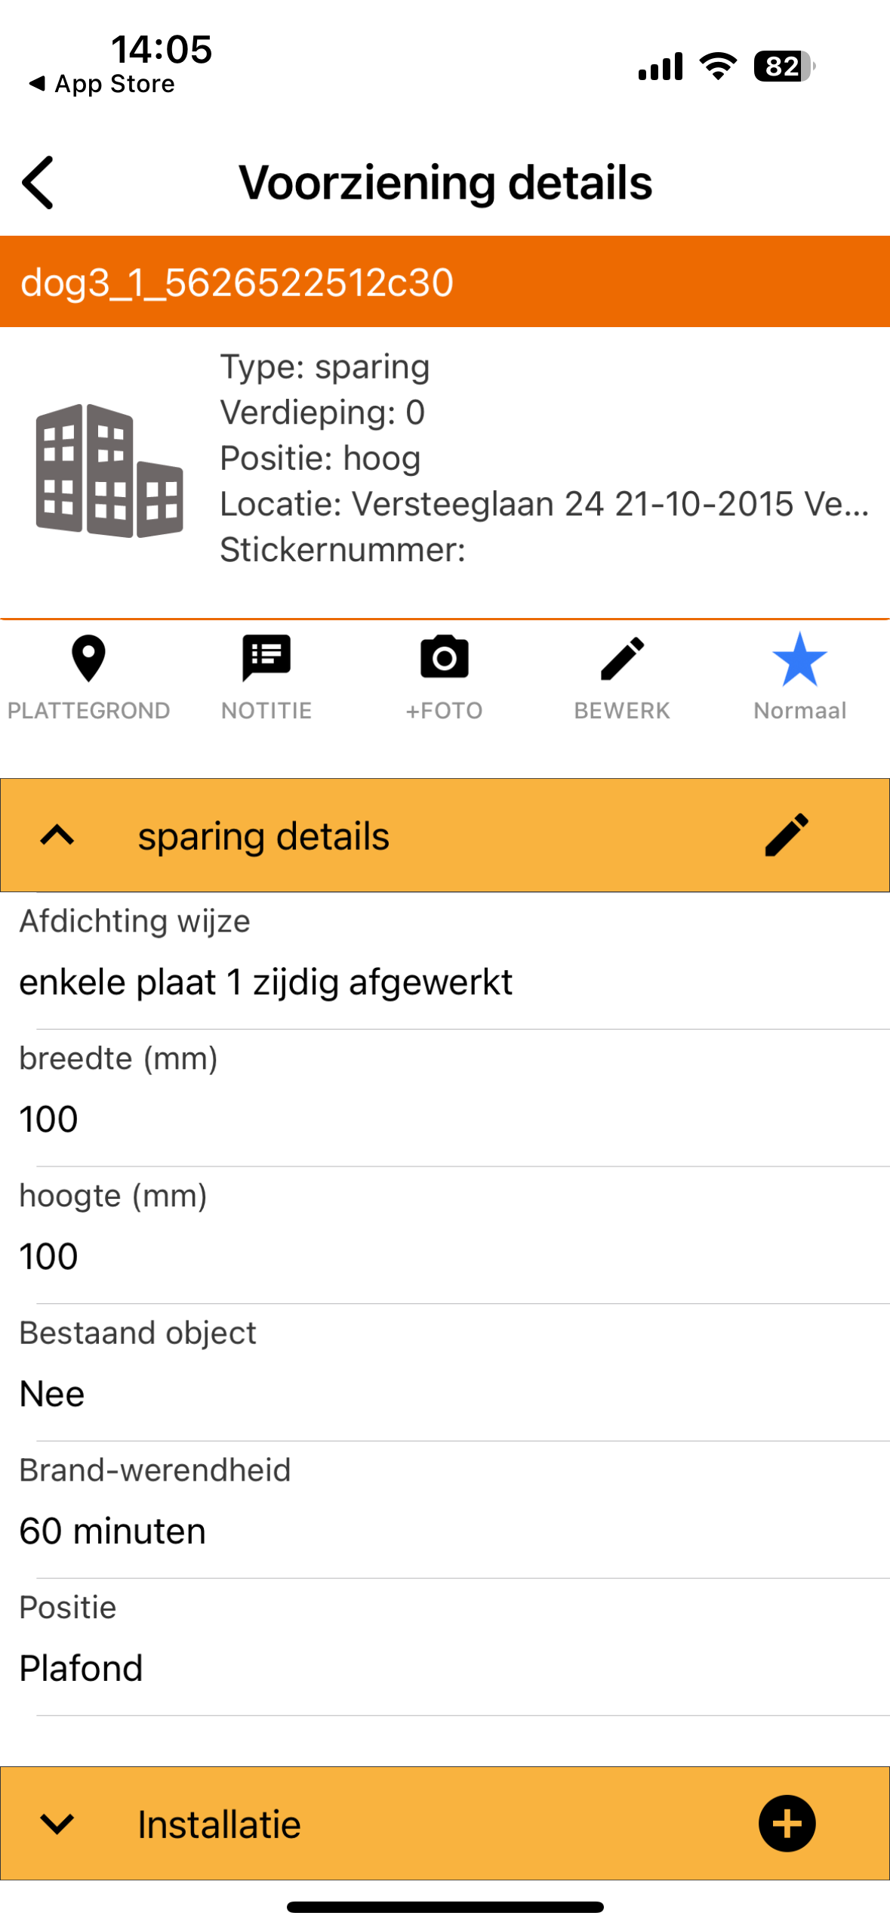Edit sparing details with pencil icon
The height and width of the screenshot is (1931, 890).
click(787, 835)
